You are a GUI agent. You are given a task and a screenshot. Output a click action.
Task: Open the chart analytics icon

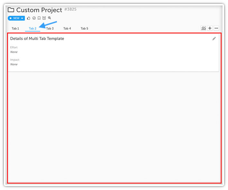click(204, 28)
